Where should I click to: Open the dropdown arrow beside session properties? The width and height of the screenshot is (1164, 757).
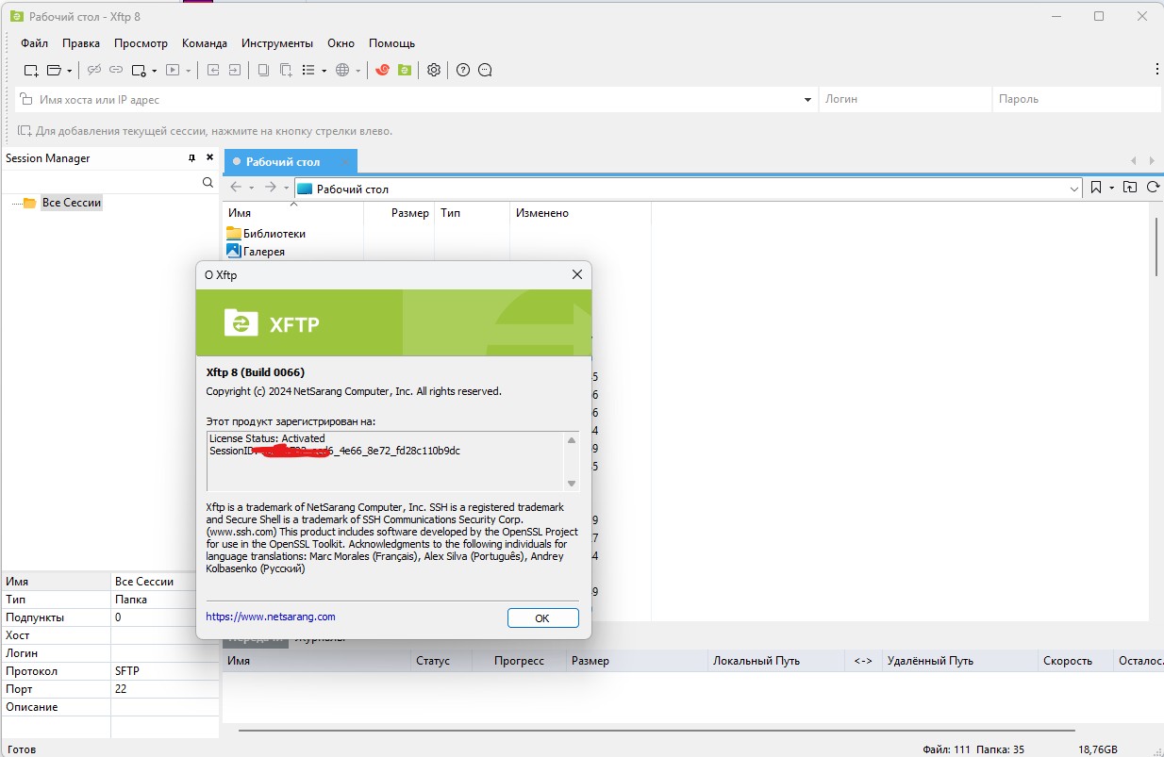154,71
